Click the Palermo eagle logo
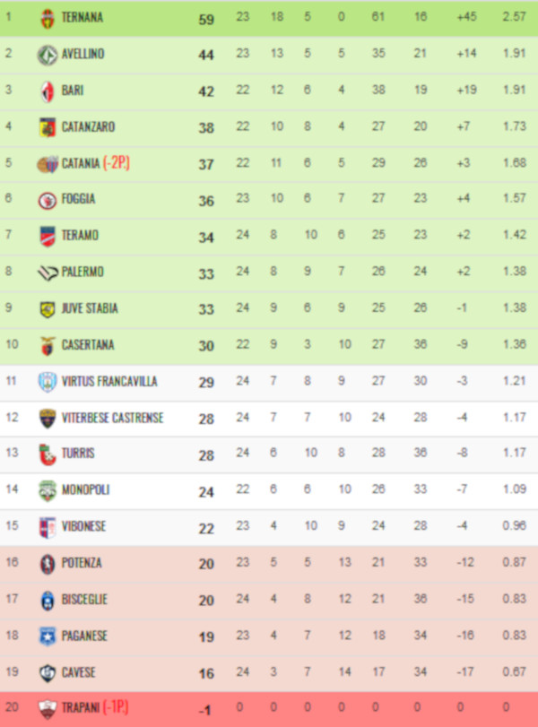The width and height of the screenshot is (538, 727). click(x=48, y=273)
